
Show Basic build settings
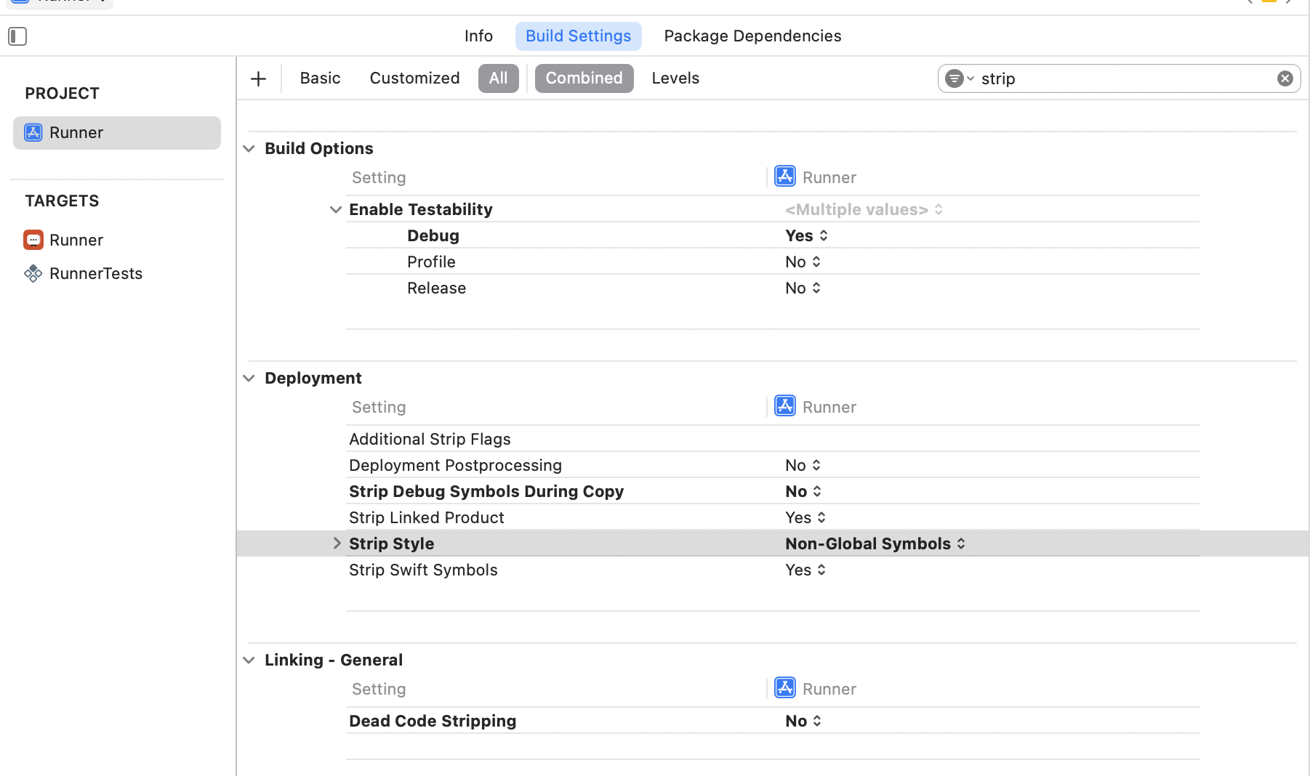(320, 78)
